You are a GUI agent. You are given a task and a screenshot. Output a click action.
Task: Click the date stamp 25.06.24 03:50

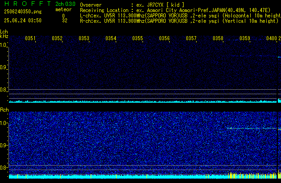coord(23,21)
